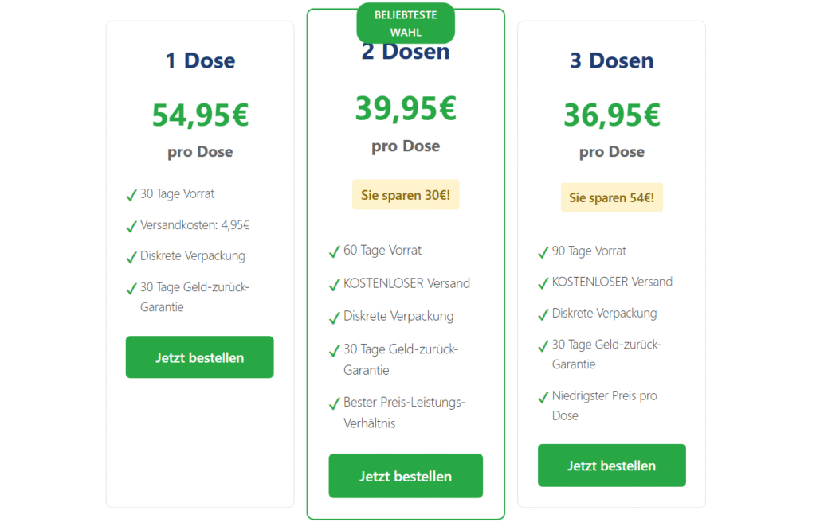816x526 pixels.
Task: Click the "Sie sparen 30€!" savings label
Action: click(406, 195)
